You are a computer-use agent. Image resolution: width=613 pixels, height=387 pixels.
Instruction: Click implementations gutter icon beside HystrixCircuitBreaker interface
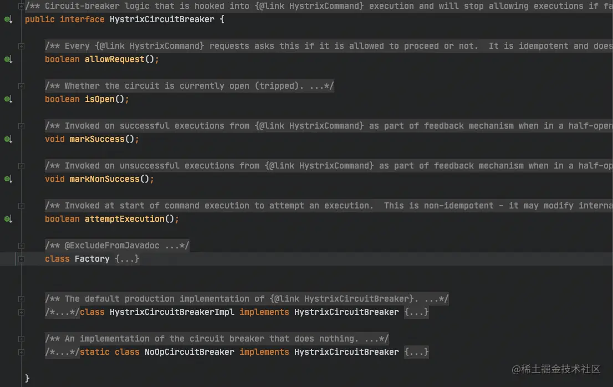coord(8,19)
